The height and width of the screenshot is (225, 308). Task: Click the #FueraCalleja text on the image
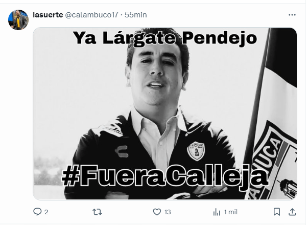click(x=165, y=176)
